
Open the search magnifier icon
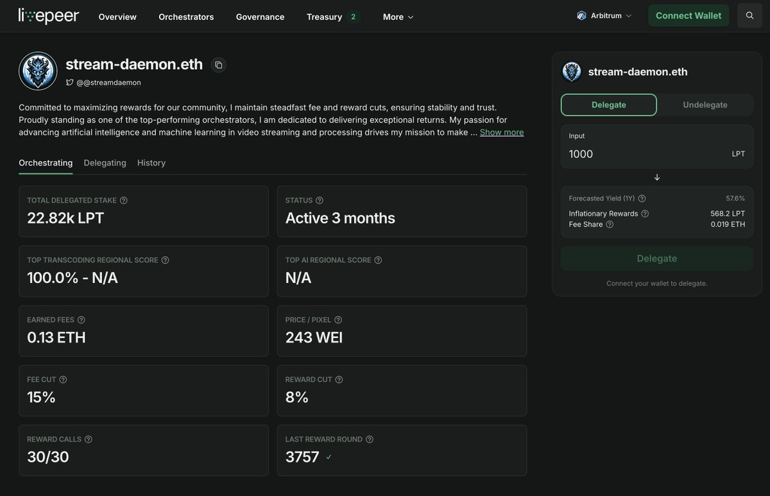coord(749,16)
